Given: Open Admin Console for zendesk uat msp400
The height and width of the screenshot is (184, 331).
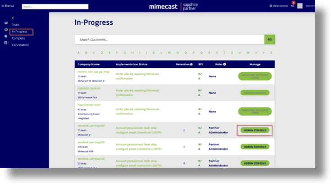Looking at the screenshot, I should click(255, 130).
